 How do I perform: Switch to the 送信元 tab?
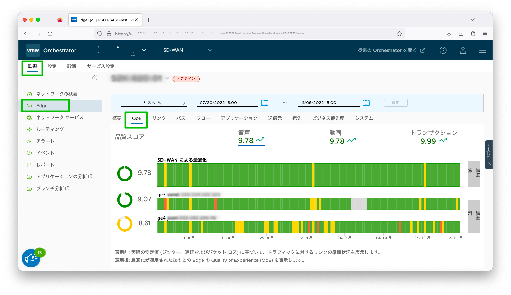pyautogui.click(x=275, y=118)
